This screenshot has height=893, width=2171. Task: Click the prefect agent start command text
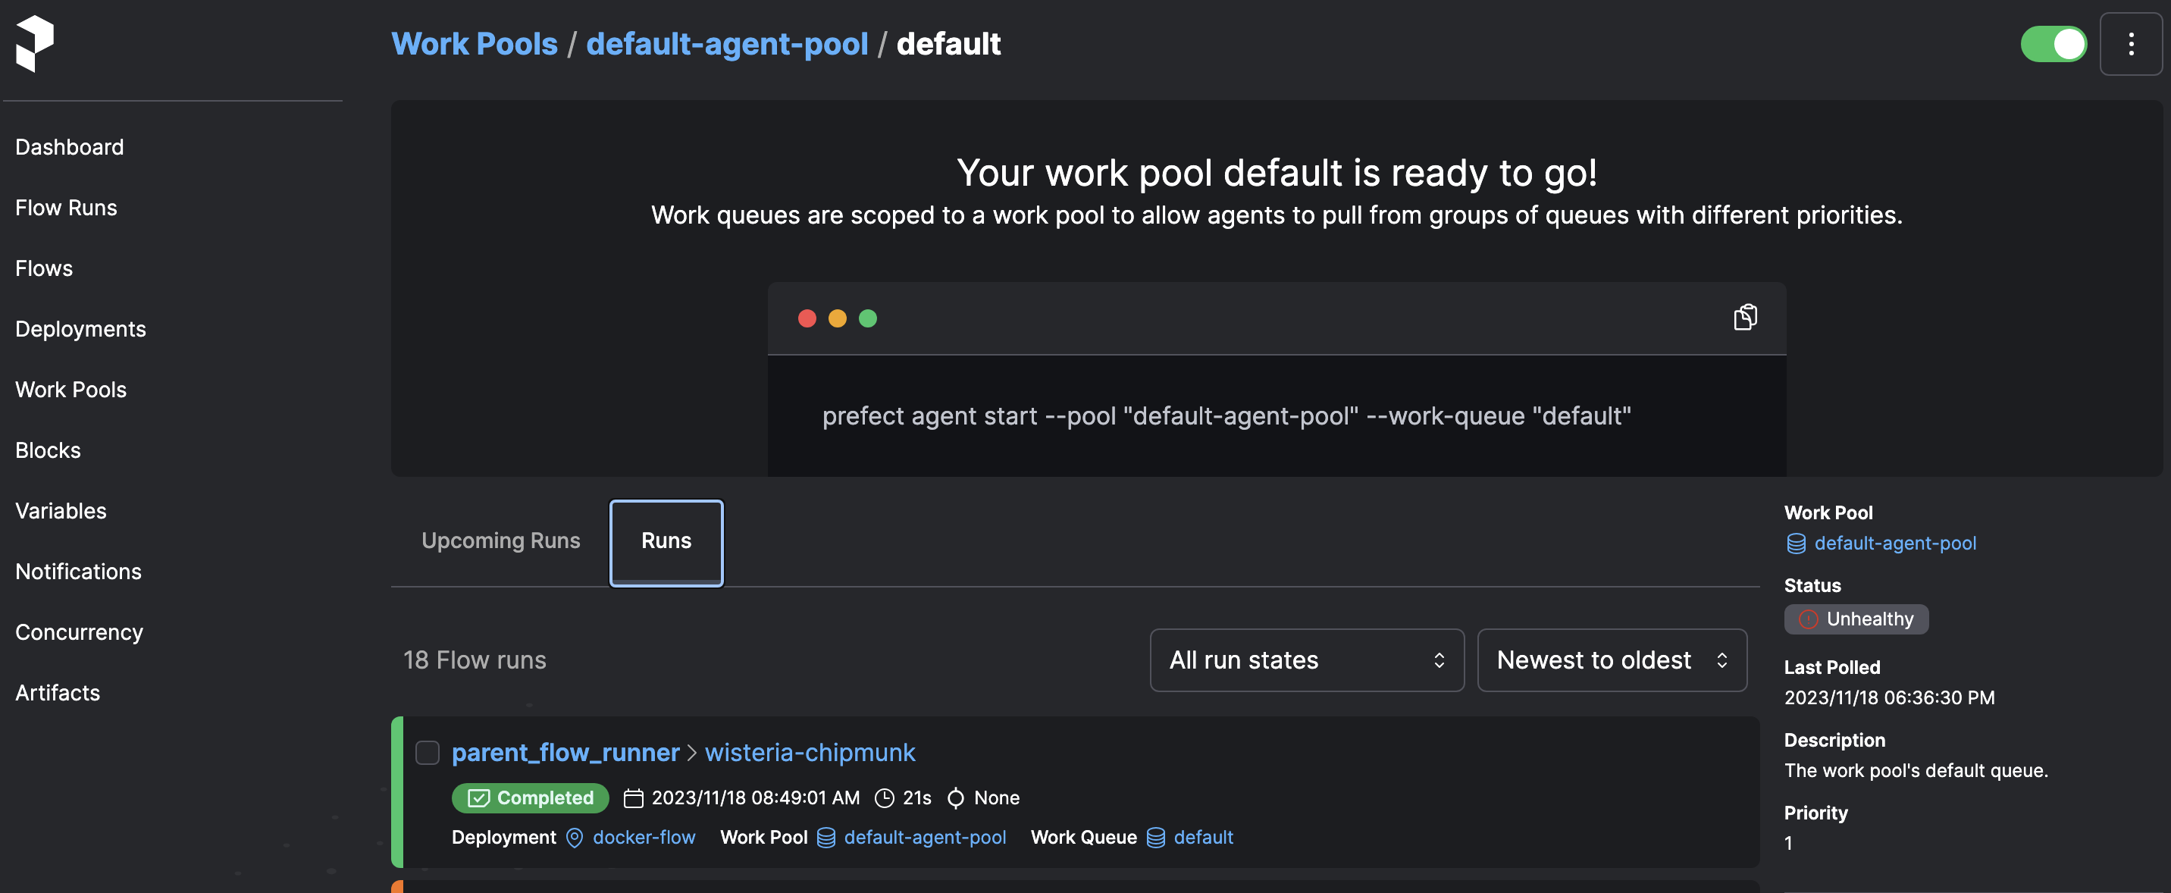(1226, 416)
